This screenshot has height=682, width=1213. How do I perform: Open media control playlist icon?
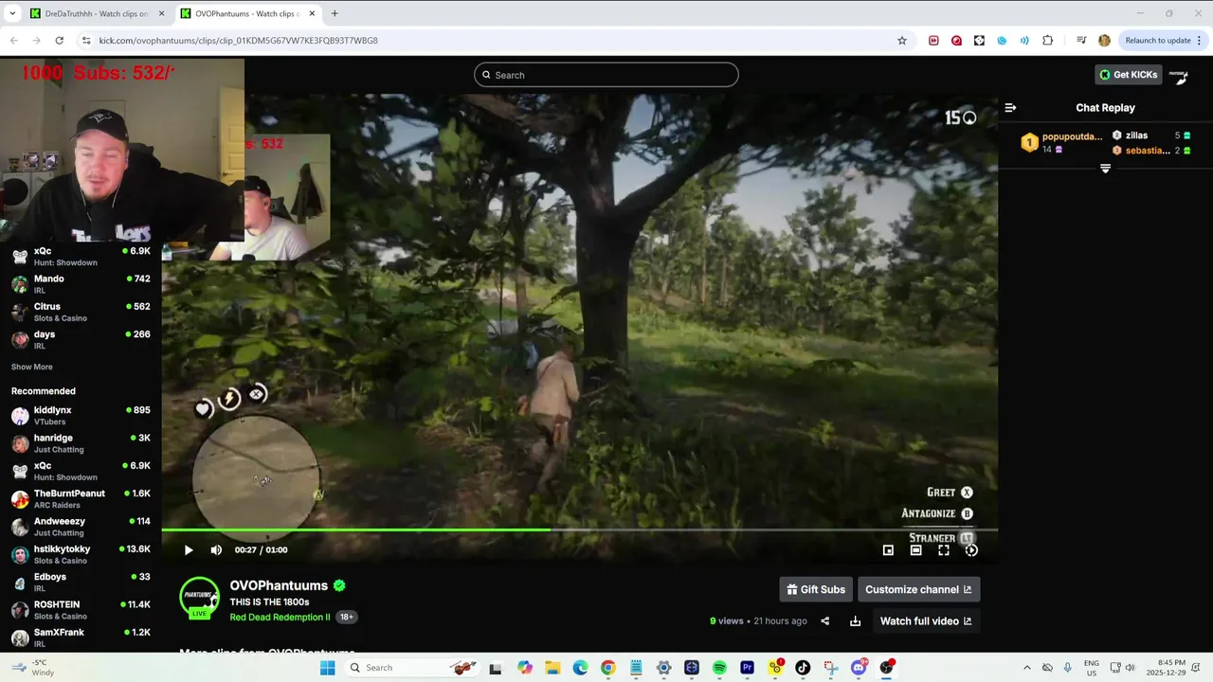tap(1081, 41)
